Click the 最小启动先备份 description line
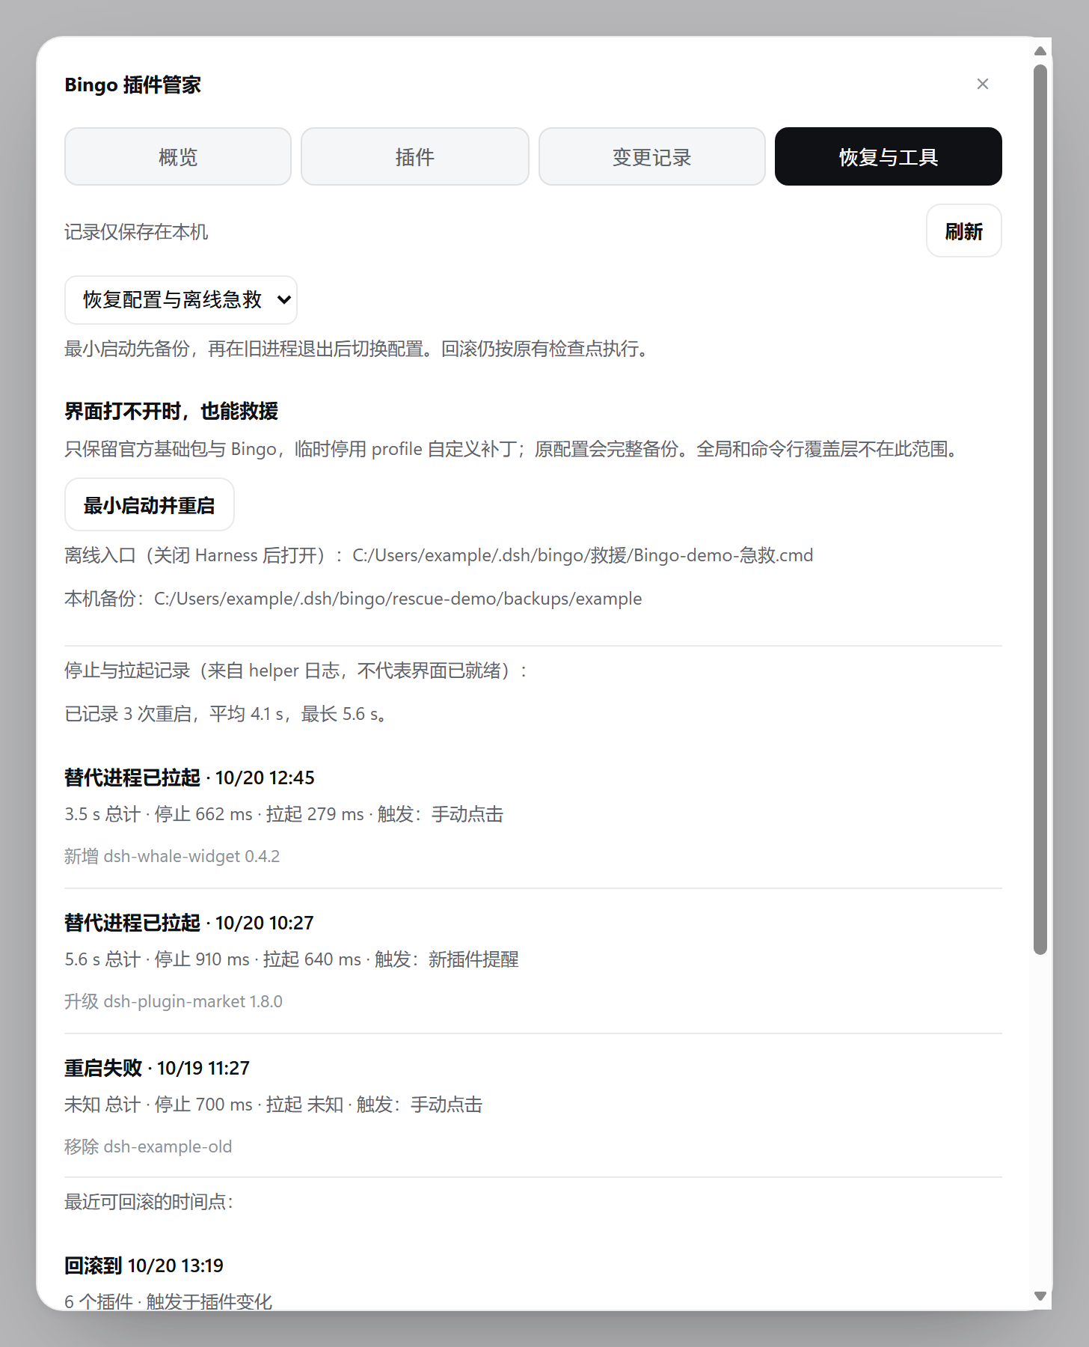The height and width of the screenshot is (1347, 1089). coord(358,349)
